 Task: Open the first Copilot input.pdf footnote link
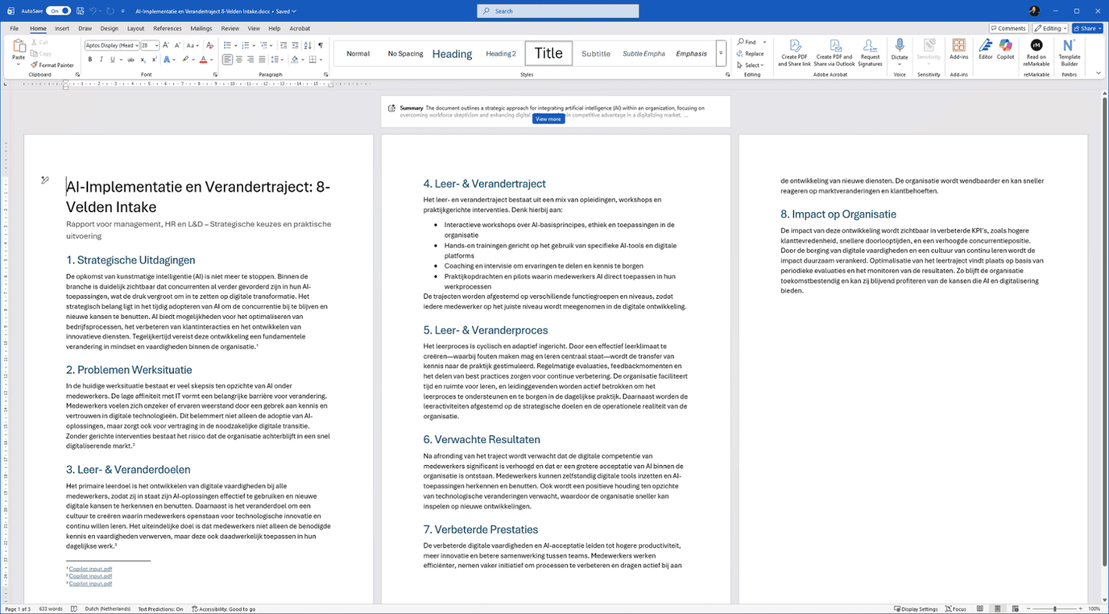click(90, 569)
